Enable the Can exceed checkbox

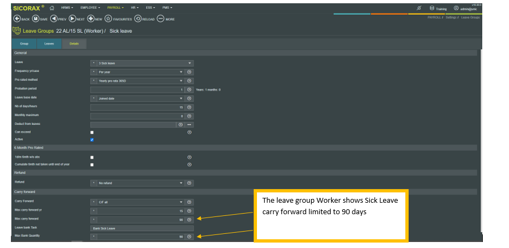(92, 132)
